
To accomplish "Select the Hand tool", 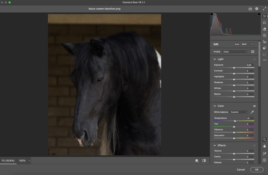I will (264, 146).
